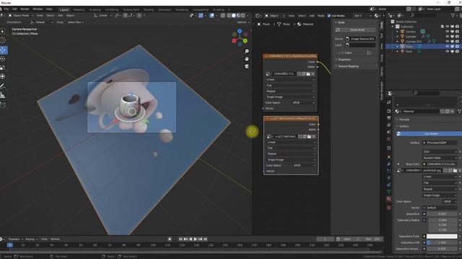
Task: Toggle the Color checkbox in Node panel
Action: tap(343, 53)
